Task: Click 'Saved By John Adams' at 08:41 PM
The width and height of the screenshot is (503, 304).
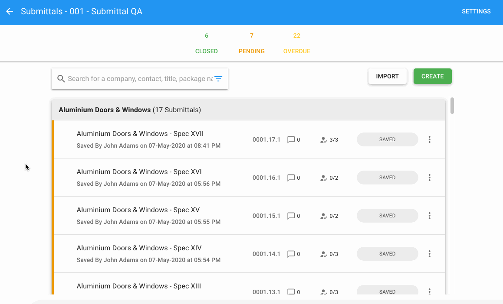Action: (x=148, y=146)
